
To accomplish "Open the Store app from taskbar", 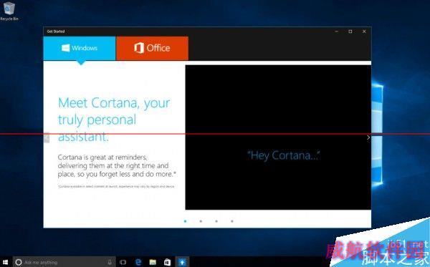I will tap(167, 262).
